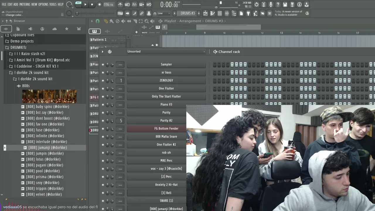Start playback with the play button

point(85,4)
